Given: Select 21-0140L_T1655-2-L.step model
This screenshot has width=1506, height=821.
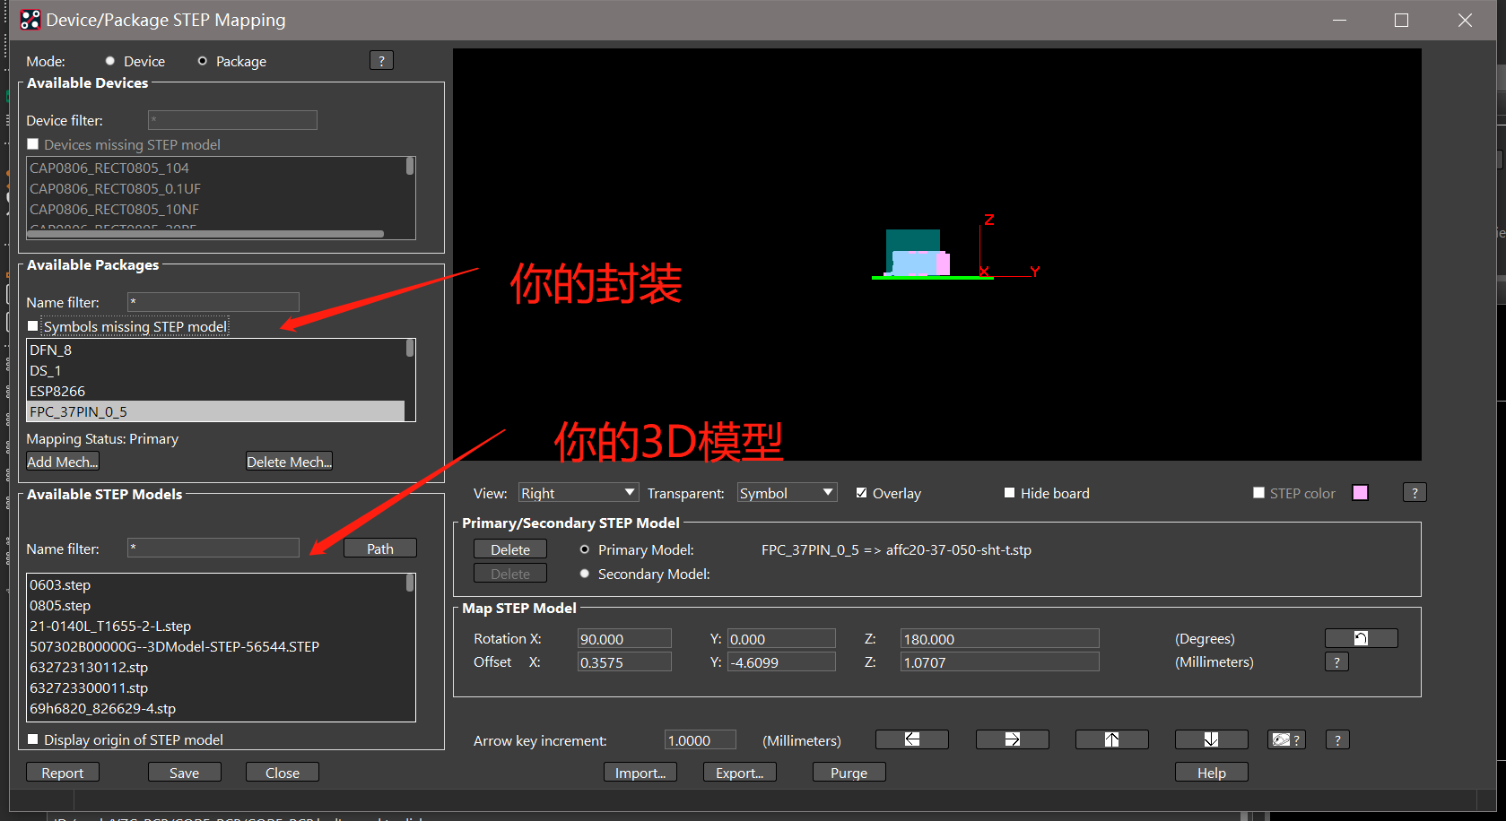Looking at the screenshot, I should click(216, 626).
